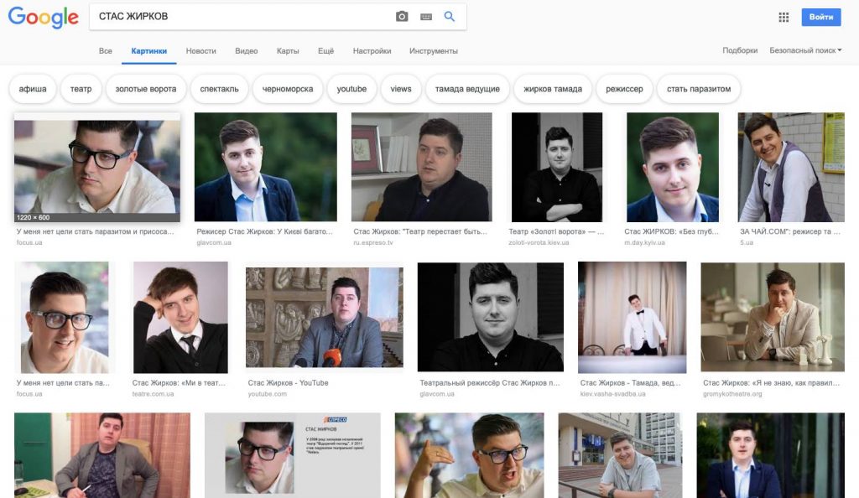
Task: Open the Карты tab
Action: click(288, 51)
